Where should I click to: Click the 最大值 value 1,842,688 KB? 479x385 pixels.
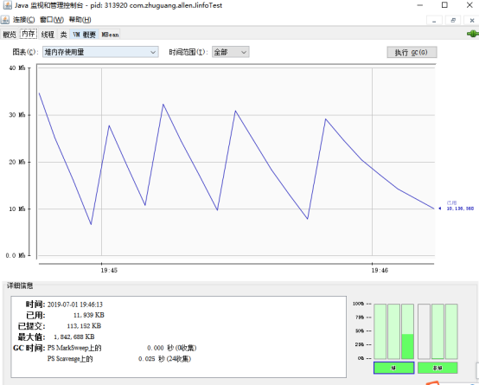(74, 337)
